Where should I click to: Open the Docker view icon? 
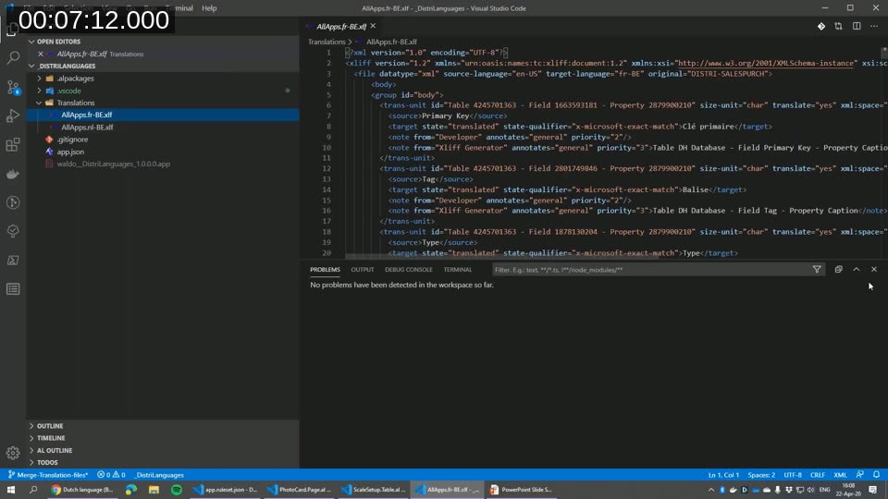13,174
